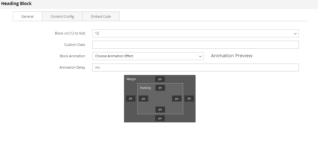318x142 pixels.
Task: Click the Padding label in box editor
Action: [x=145, y=88]
